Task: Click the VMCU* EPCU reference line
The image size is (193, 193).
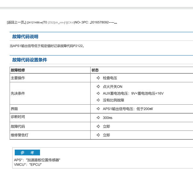Action: (28, 165)
